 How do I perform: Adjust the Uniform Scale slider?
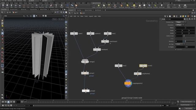click(x=189, y=36)
